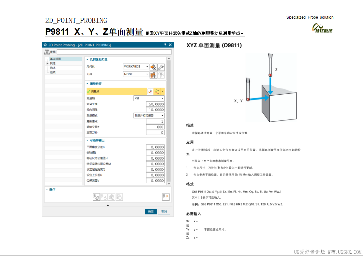Collapse the 测量特征 section
363x256 pixels.
point(88,84)
